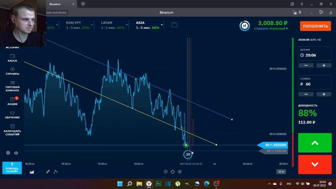Image resolution: width=336 pixels, height=189 pixels.
Task: Click the site lock protection icon
Action: click(x=295, y=13)
